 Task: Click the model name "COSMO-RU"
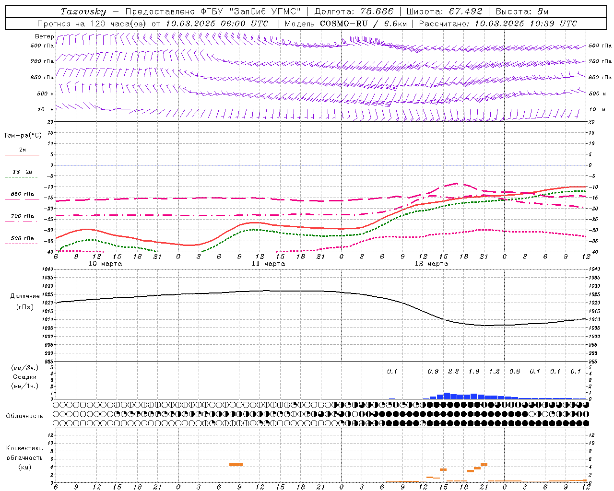343,23
